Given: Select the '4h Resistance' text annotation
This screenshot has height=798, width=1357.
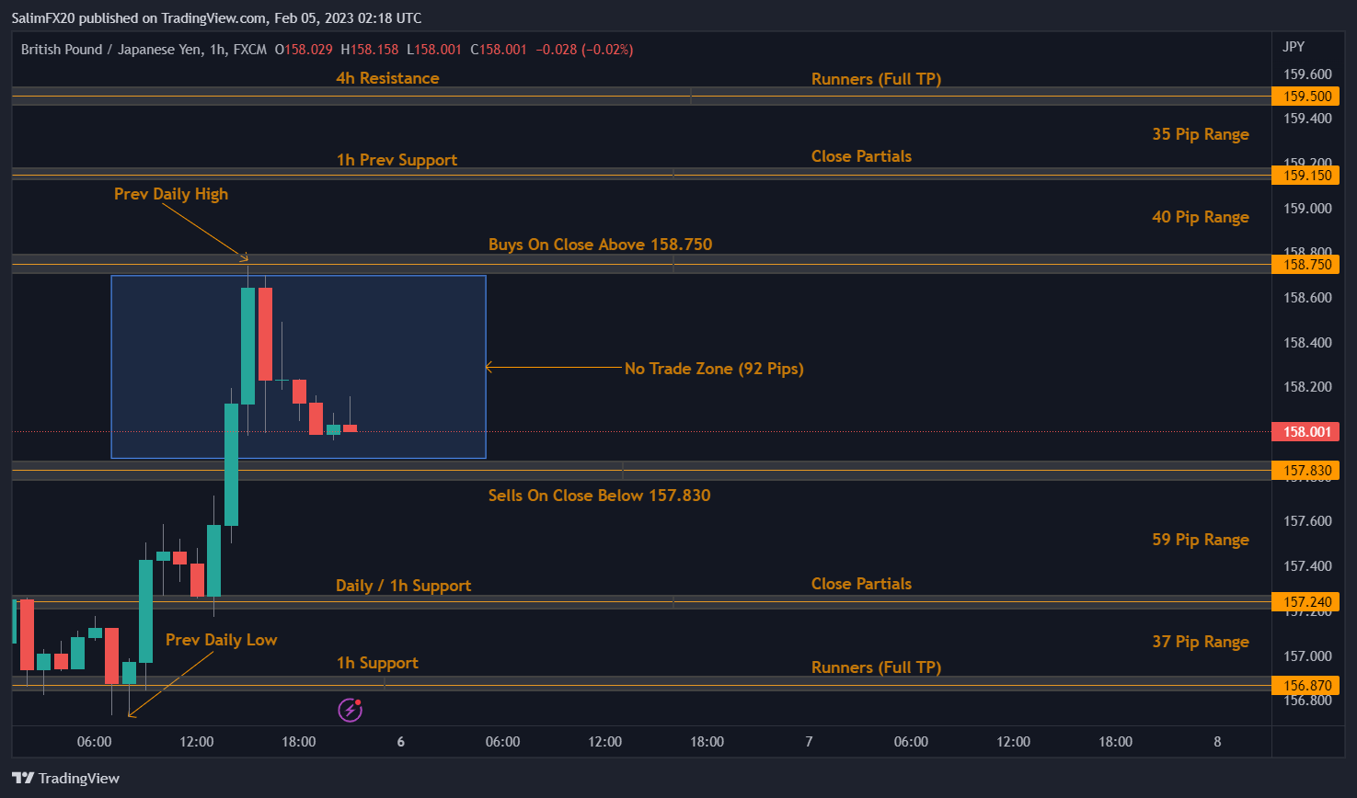Looking at the screenshot, I should 387,78.
